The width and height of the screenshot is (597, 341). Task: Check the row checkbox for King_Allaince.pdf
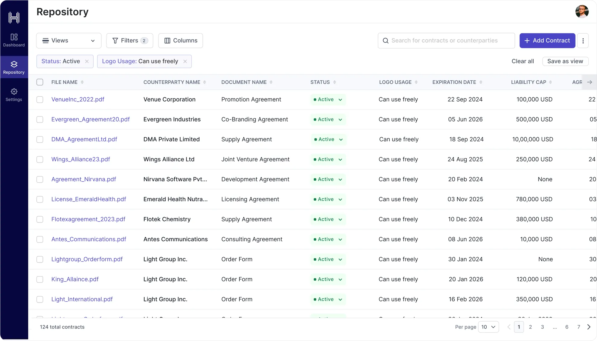pos(40,279)
